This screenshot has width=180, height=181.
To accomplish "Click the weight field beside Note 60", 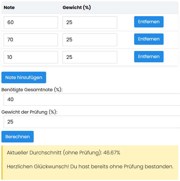I will (90, 22).
